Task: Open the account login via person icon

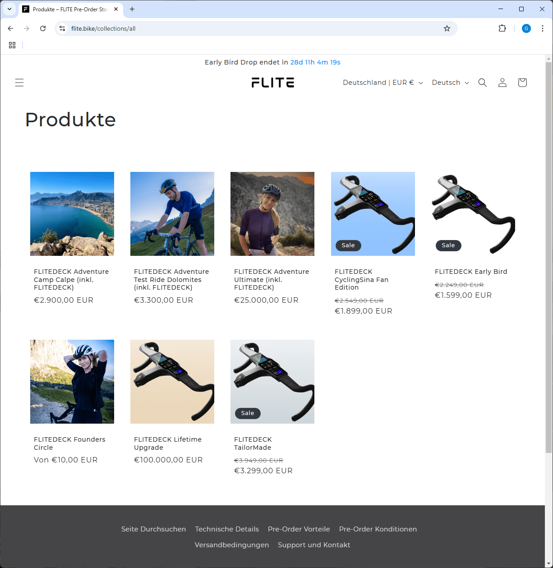Action: [502, 83]
